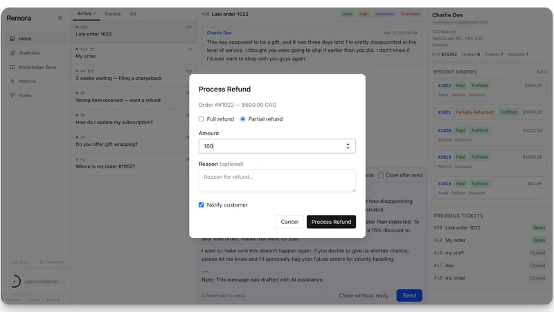
Task: Click the Cancel button in the refund dialog
Action: click(x=289, y=222)
